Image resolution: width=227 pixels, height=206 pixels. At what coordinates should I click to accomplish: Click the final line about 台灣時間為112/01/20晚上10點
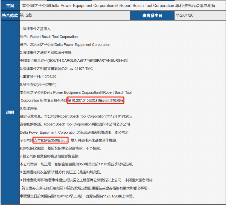[x=77, y=196]
